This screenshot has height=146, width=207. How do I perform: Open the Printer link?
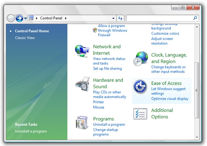pos(98,102)
